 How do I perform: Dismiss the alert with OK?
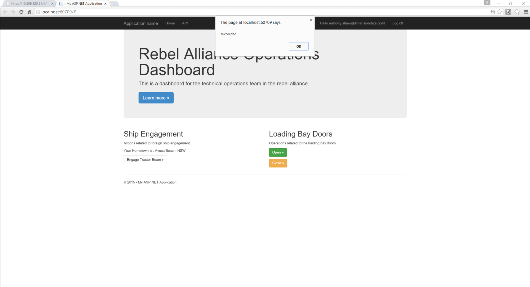[298, 46]
